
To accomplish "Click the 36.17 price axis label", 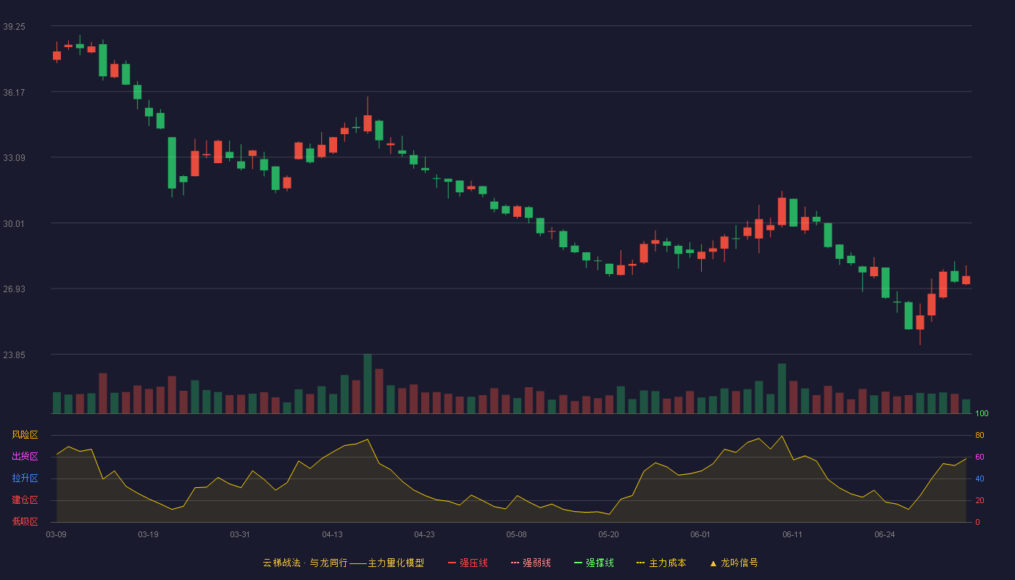I will pos(14,92).
